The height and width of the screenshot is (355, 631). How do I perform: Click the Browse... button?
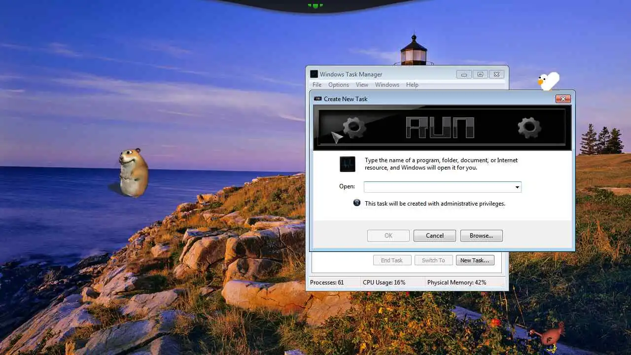(x=481, y=236)
